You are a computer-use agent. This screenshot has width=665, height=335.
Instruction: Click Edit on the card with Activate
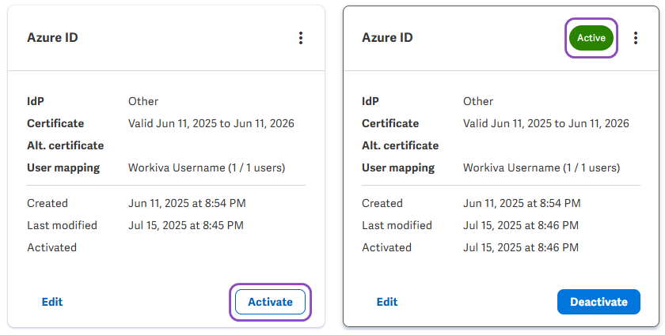[x=52, y=302]
